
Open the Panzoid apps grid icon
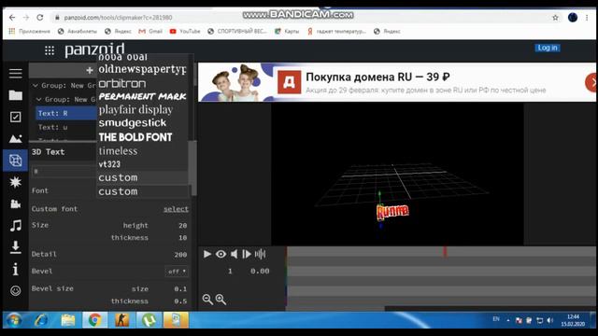(x=50, y=50)
